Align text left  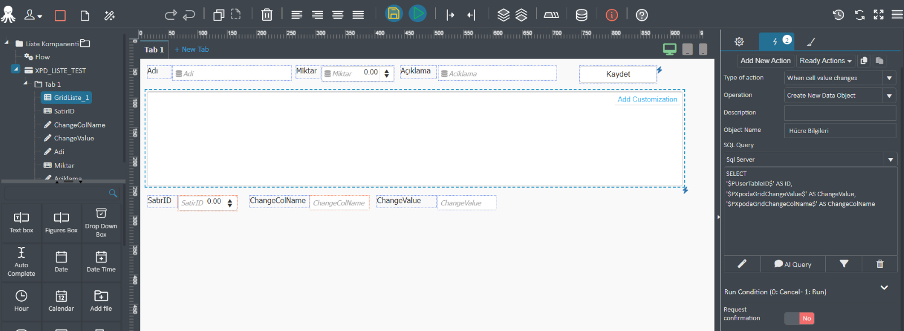(x=297, y=15)
